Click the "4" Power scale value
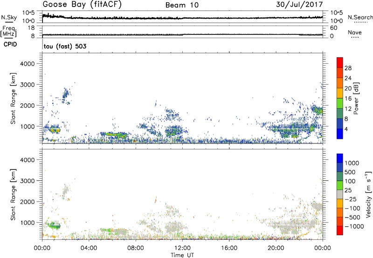This screenshot has width=373, height=258. (346, 129)
